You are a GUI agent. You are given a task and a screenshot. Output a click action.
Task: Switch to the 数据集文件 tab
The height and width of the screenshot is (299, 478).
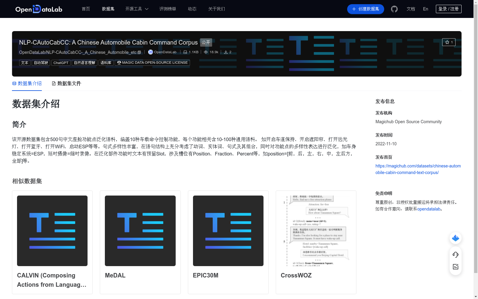[66, 83]
